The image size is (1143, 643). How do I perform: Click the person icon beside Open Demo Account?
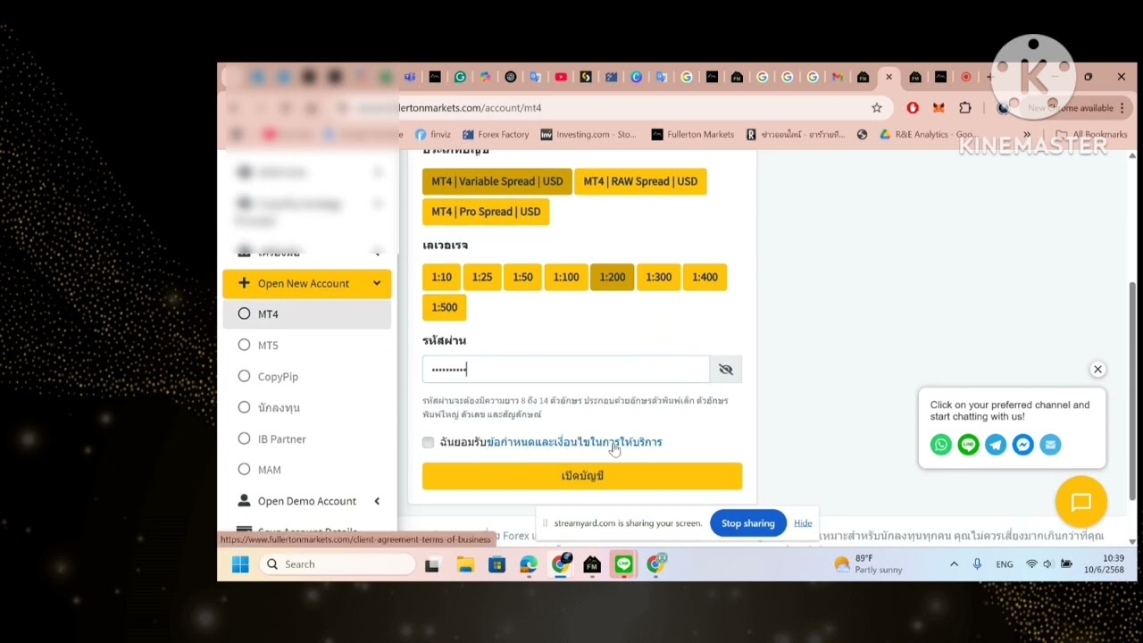(x=244, y=501)
